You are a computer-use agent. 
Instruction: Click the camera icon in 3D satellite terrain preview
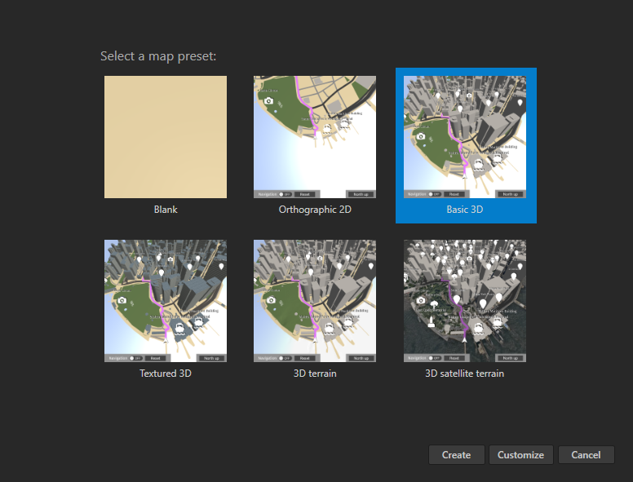(420, 300)
